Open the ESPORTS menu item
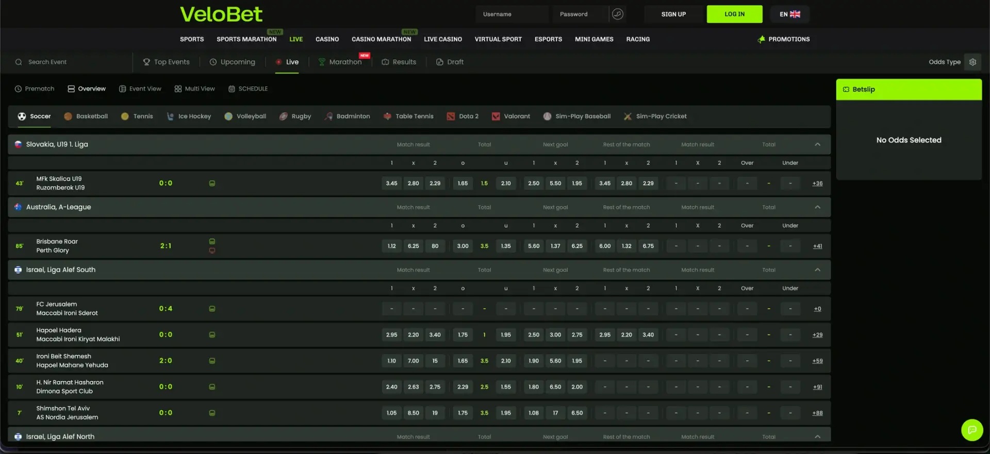The image size is (990, 454). (x=548, y=39)
